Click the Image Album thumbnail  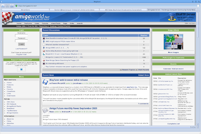tap(173, 42)
